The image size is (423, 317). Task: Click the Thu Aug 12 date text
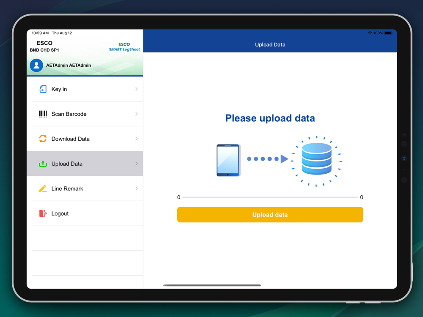tap(62, 33)
